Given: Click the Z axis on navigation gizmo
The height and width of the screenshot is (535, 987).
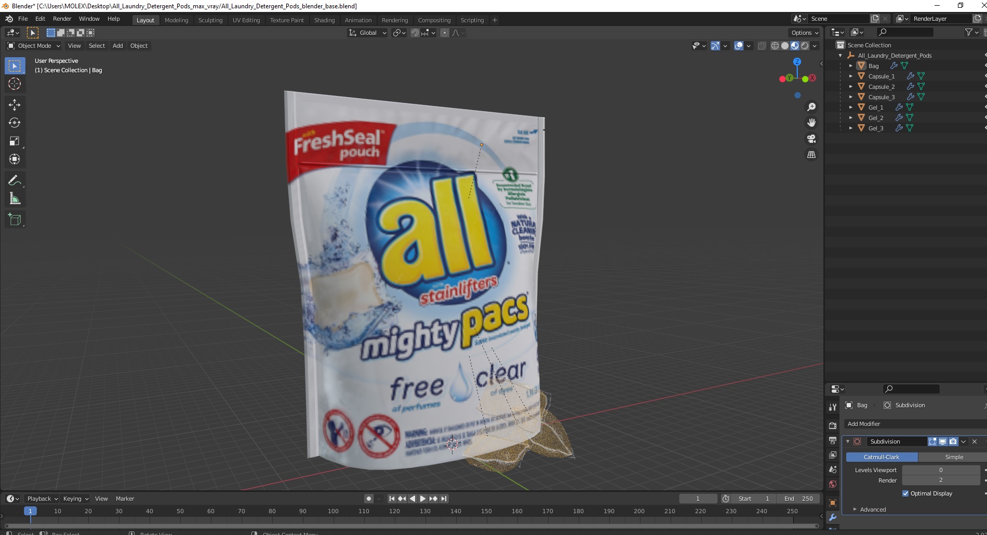Looking at the screenshot, I should point(797,61).
